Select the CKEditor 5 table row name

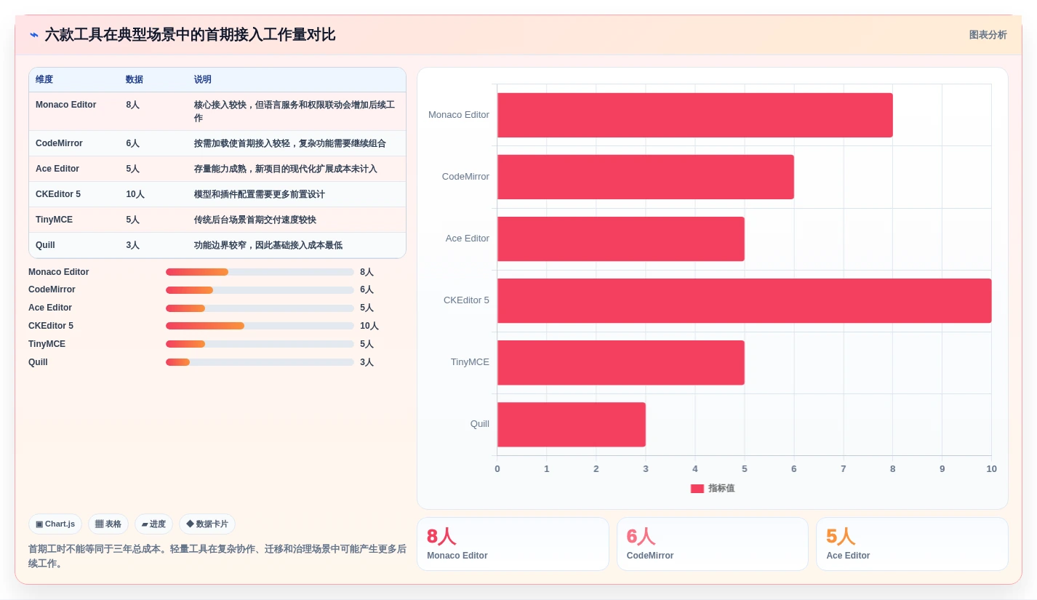click(58, 194)
